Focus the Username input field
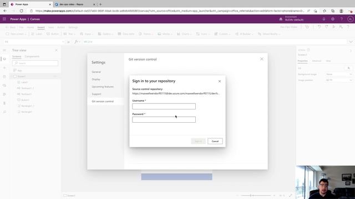Viewport: 355px width, 199px height. point(164,106)
